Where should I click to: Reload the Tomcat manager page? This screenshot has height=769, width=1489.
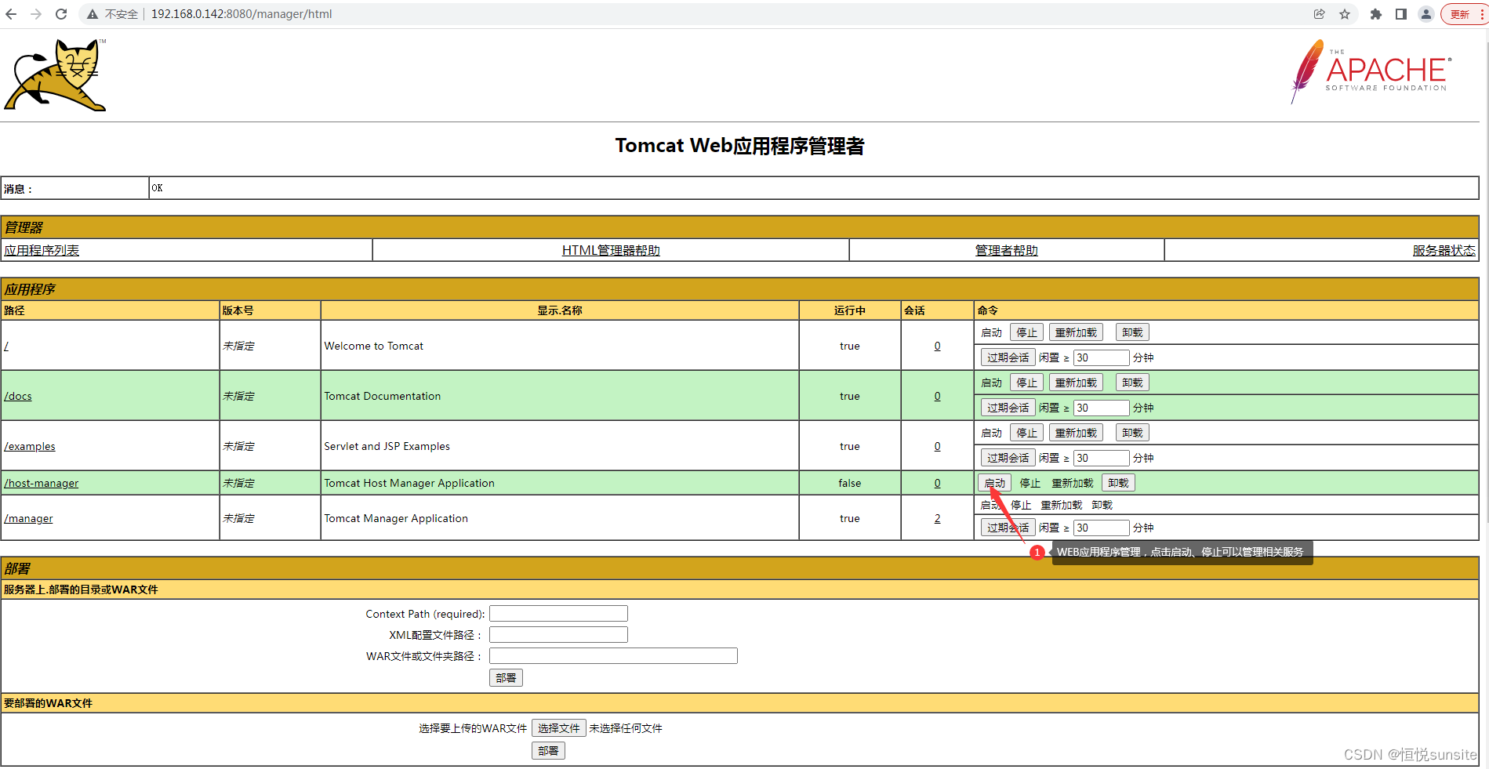tap(61, 14)
